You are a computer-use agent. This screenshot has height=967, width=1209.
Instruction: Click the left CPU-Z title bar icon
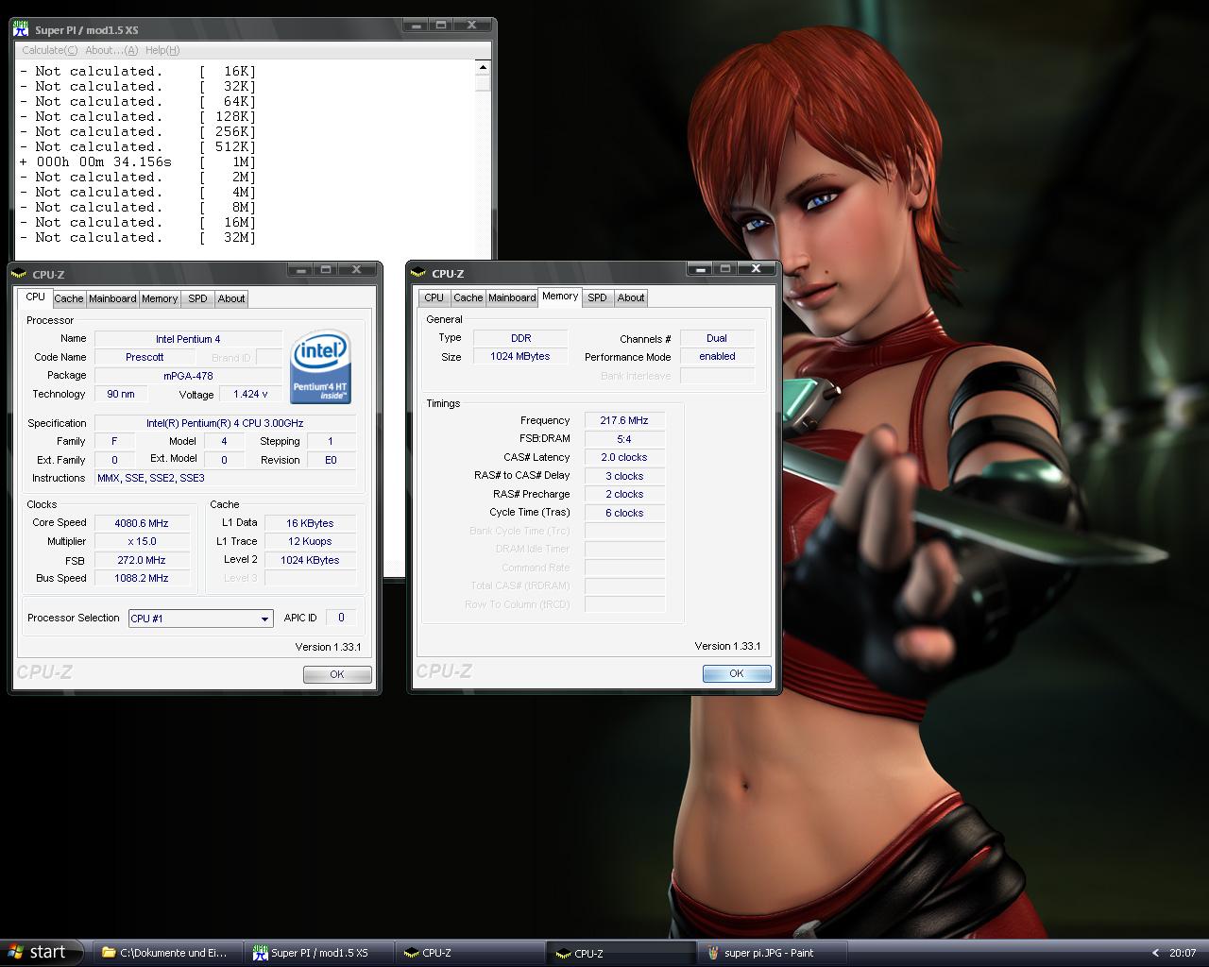coord(20,274)
